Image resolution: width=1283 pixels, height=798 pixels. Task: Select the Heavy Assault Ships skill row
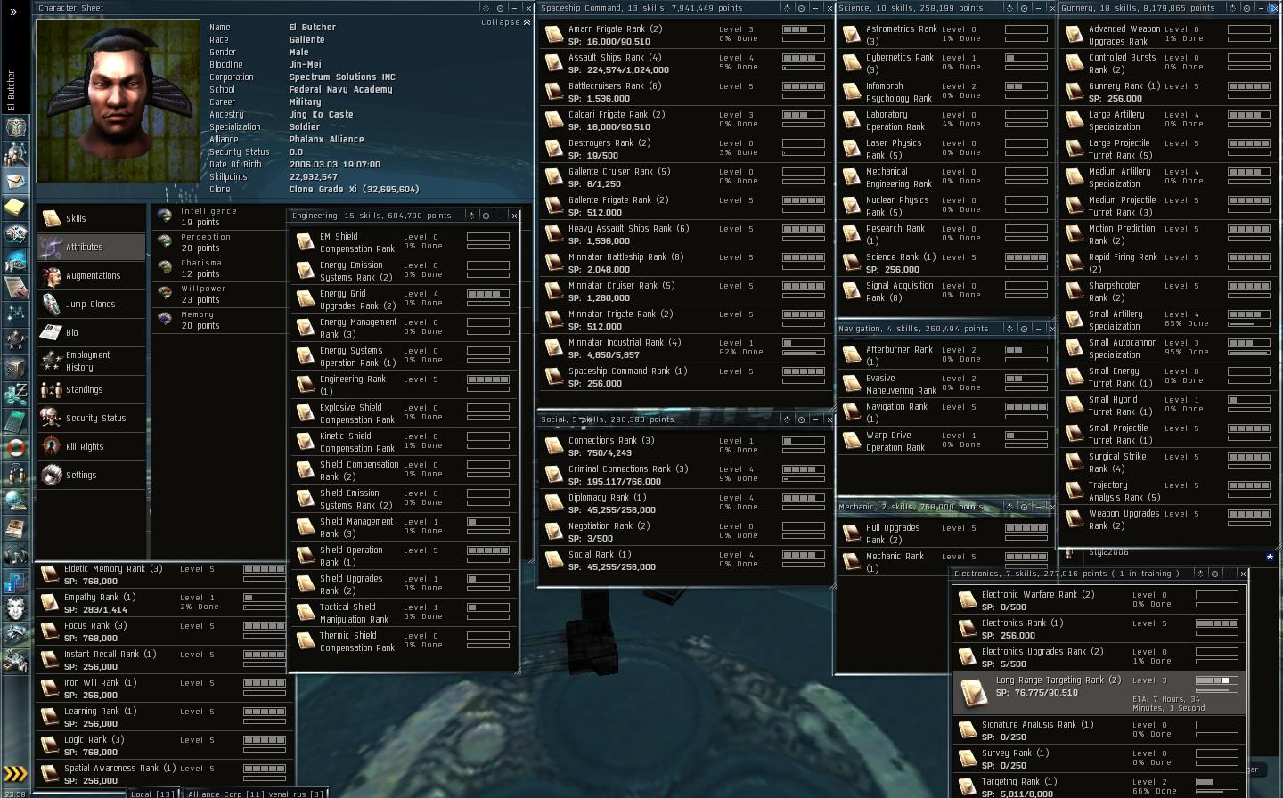click(x=684, y=234)
